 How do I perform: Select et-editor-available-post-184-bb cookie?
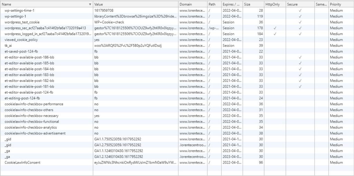(177, 69)
